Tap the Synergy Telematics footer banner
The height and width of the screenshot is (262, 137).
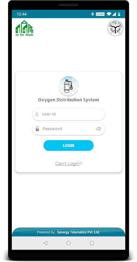pos(68,232)
